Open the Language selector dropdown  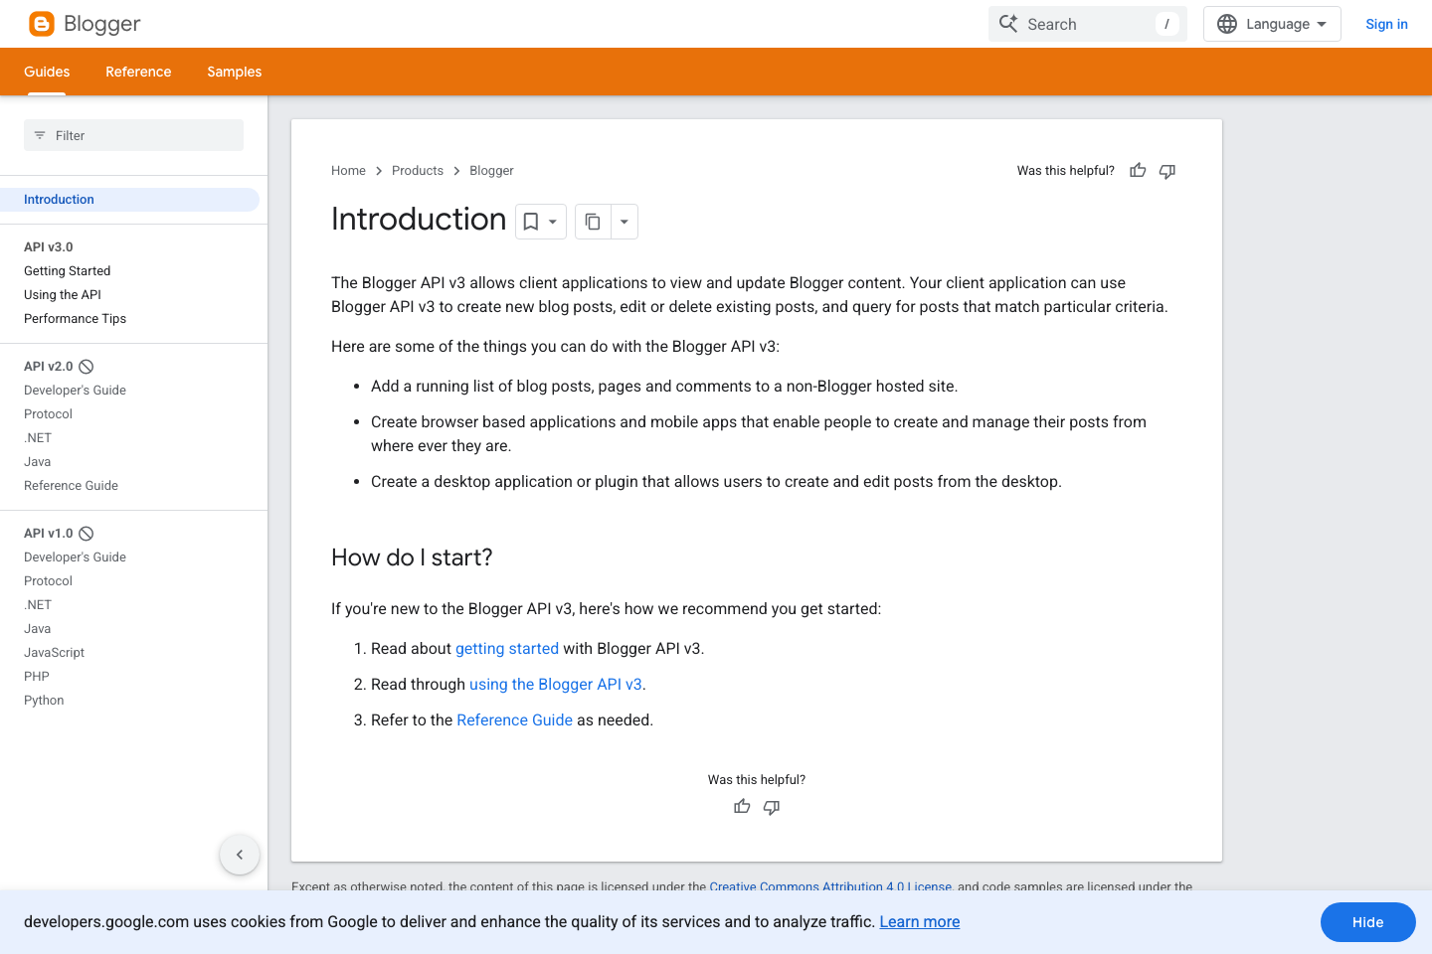1272,23
